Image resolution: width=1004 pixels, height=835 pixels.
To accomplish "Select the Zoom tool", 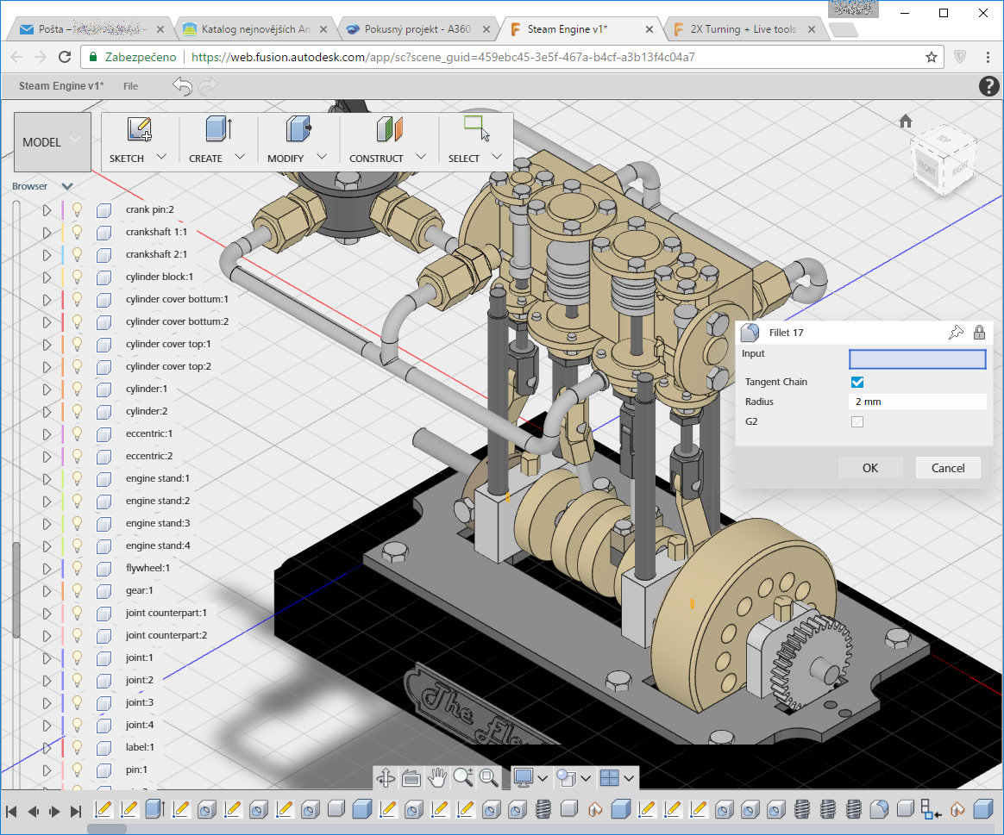I will pyautogui.click(x=463, y=777).
